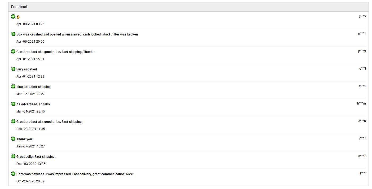The height and width of the screenshot is (189, 372).
Task: Click the green plus icon beside 'Very satisfied'
Action: click(x=13, y=69)
